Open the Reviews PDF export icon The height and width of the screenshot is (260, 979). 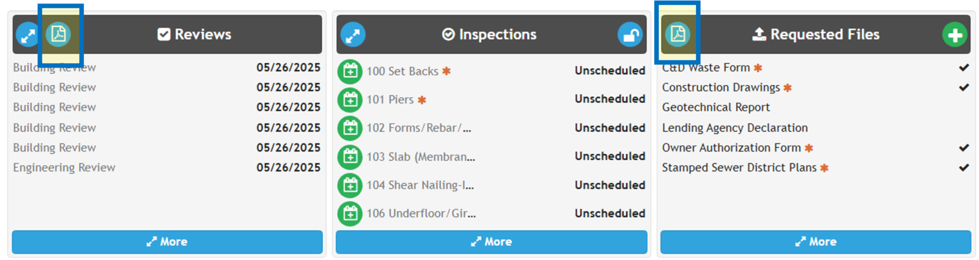tap(58, 34)
